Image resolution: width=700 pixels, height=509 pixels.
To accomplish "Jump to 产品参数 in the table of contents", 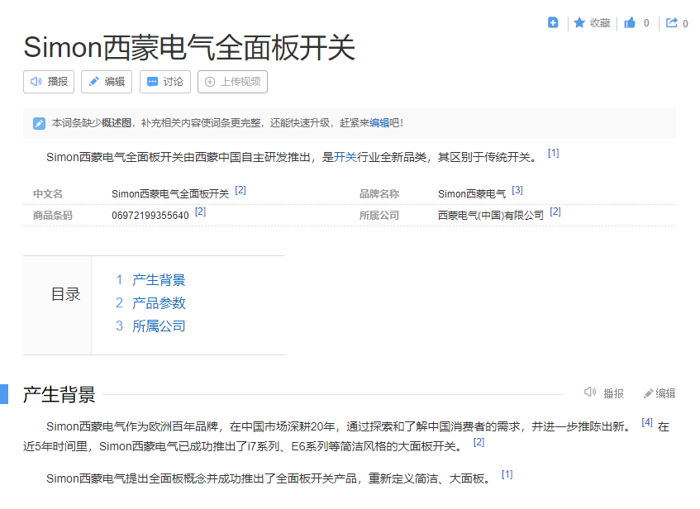I will click(159, 303).
